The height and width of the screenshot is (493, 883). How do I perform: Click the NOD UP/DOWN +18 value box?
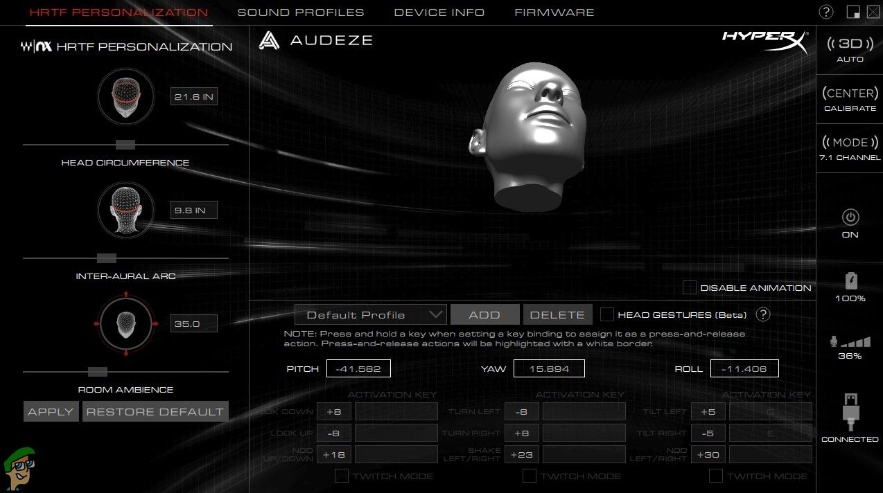(334, 454)
